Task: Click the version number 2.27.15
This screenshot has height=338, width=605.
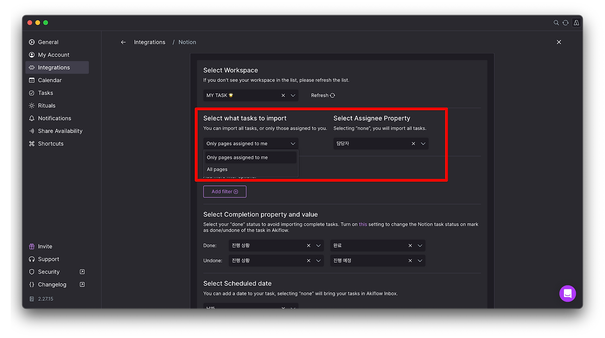Action: pos(45,299)
